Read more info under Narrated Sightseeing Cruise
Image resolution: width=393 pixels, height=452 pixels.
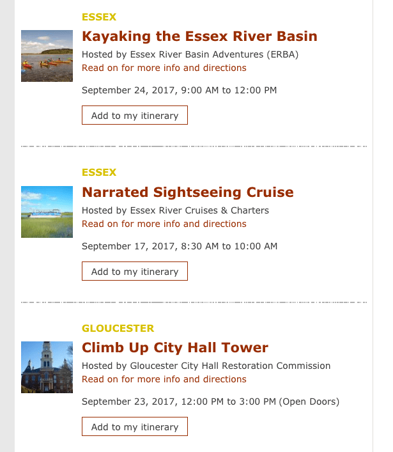tap(164, 224)
